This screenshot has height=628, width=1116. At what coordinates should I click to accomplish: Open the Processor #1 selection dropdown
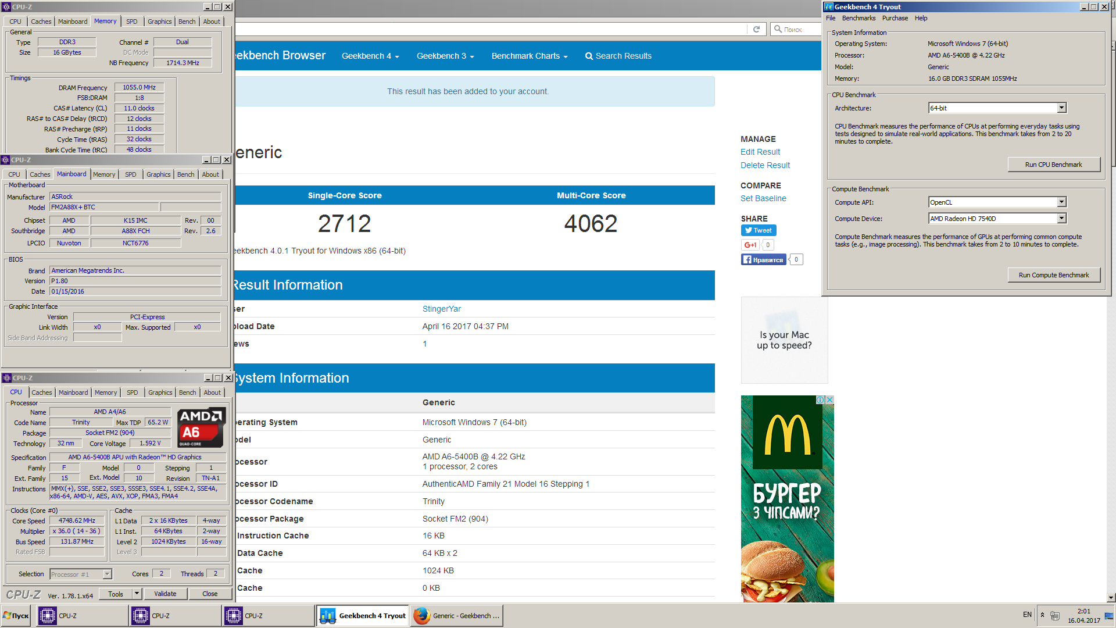[x=107, y=575]
